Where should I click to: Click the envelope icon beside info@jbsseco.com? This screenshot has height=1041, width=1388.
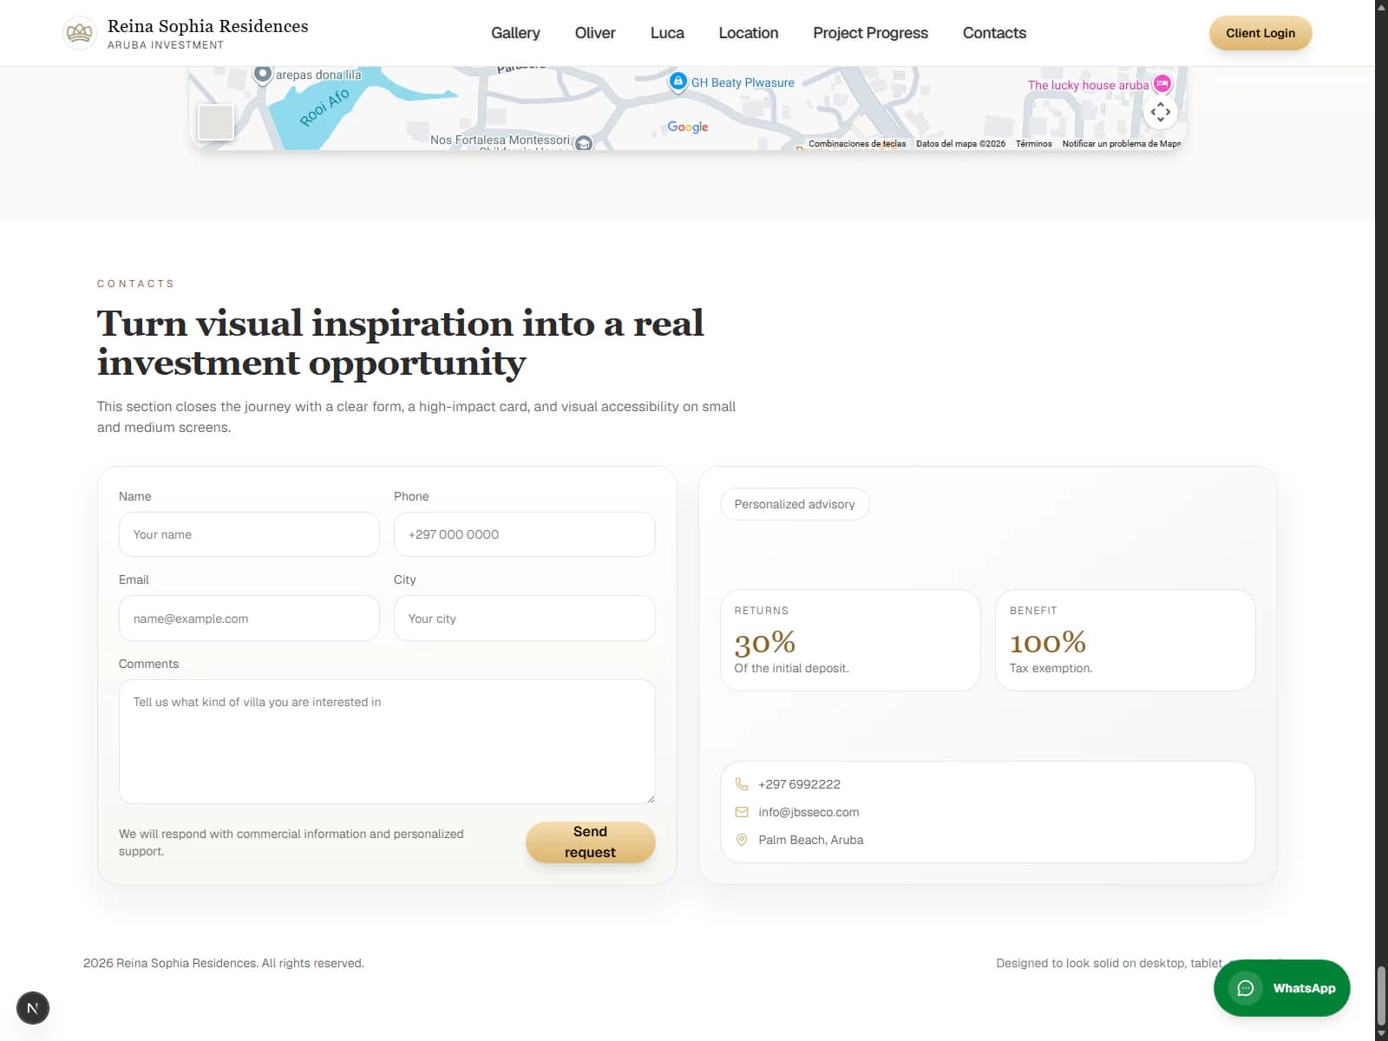pyautogui.click(x=742, y=812)
